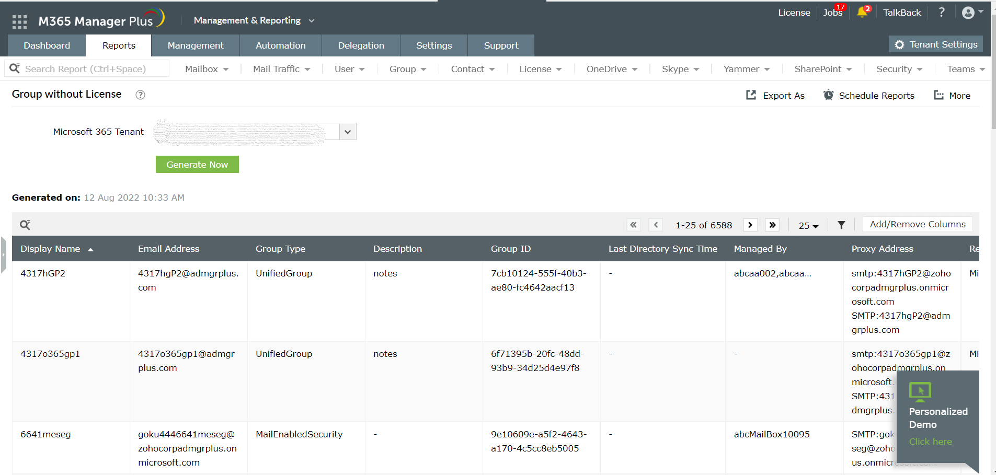Image resolution: width=996 pixels, height=475 pixels.
Task: Expand the Mail Traffic reports menu
Action: click(282, 69)
